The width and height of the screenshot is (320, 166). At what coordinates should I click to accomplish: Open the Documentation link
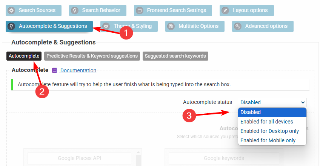[78, 70]
